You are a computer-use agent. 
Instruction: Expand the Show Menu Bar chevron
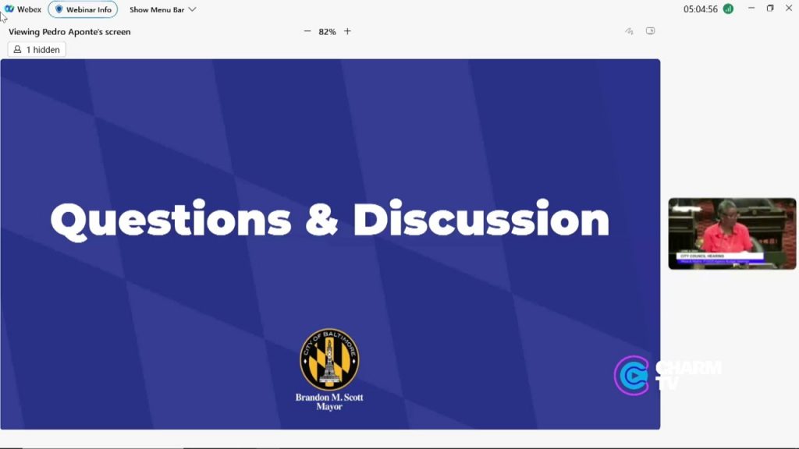pos(192,9)
